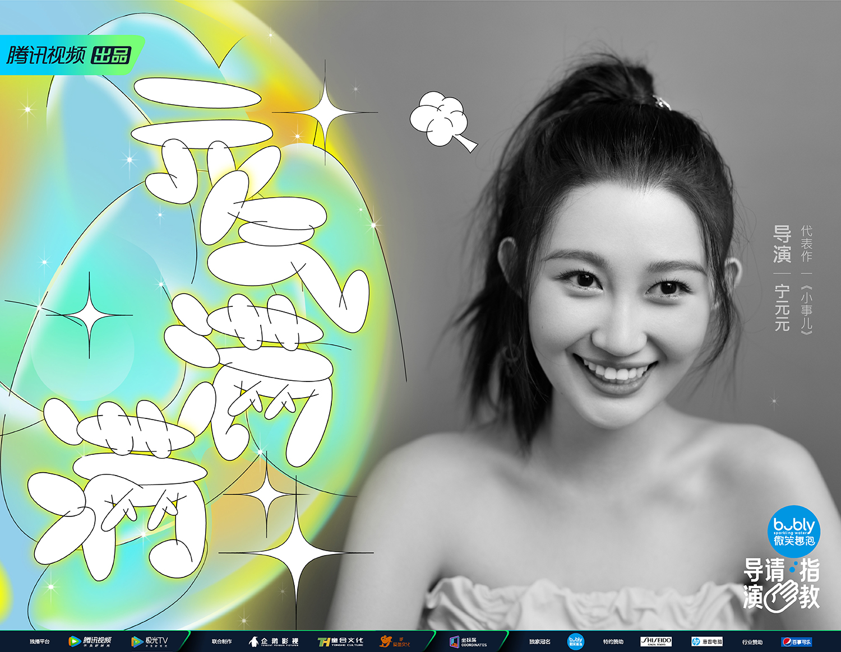Click the 独播平台 label
Image resolution: width=841 pixels, height=652 pixels.
click(40, 641)
